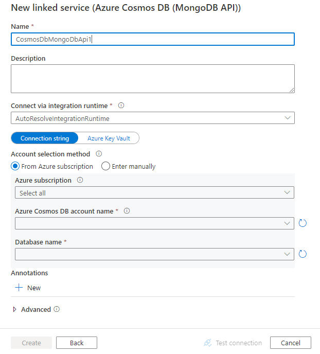Switch to the Azure Key Vault tab
The width and height of the screenshot is (320, 354).
(x=109, y=138)
